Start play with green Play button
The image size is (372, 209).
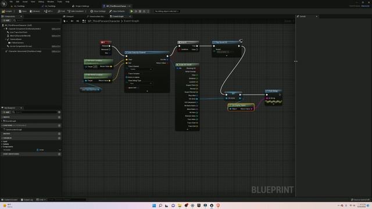tap(132, 11)
